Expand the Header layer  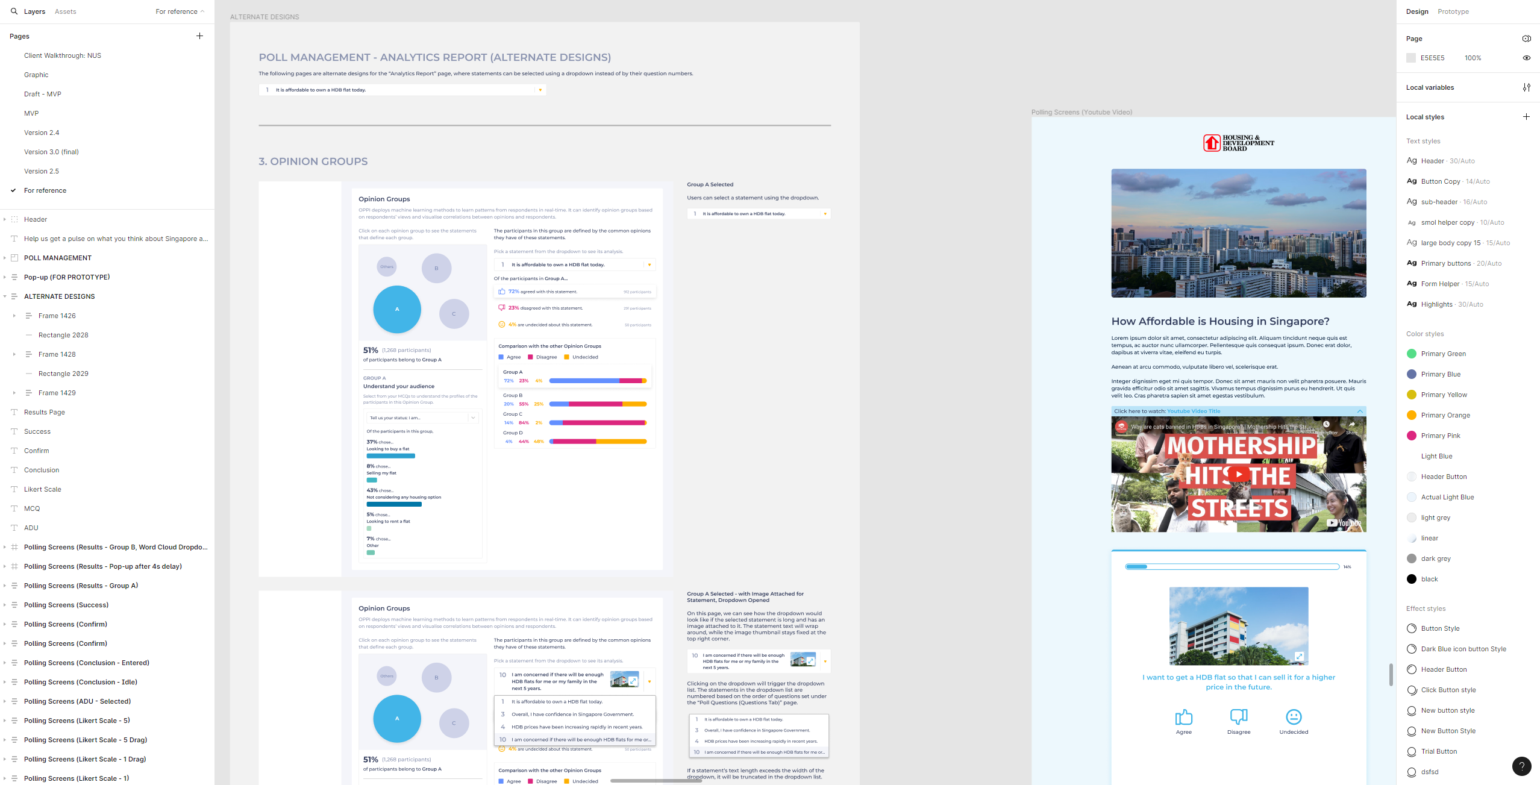click(x=5, y=219)
